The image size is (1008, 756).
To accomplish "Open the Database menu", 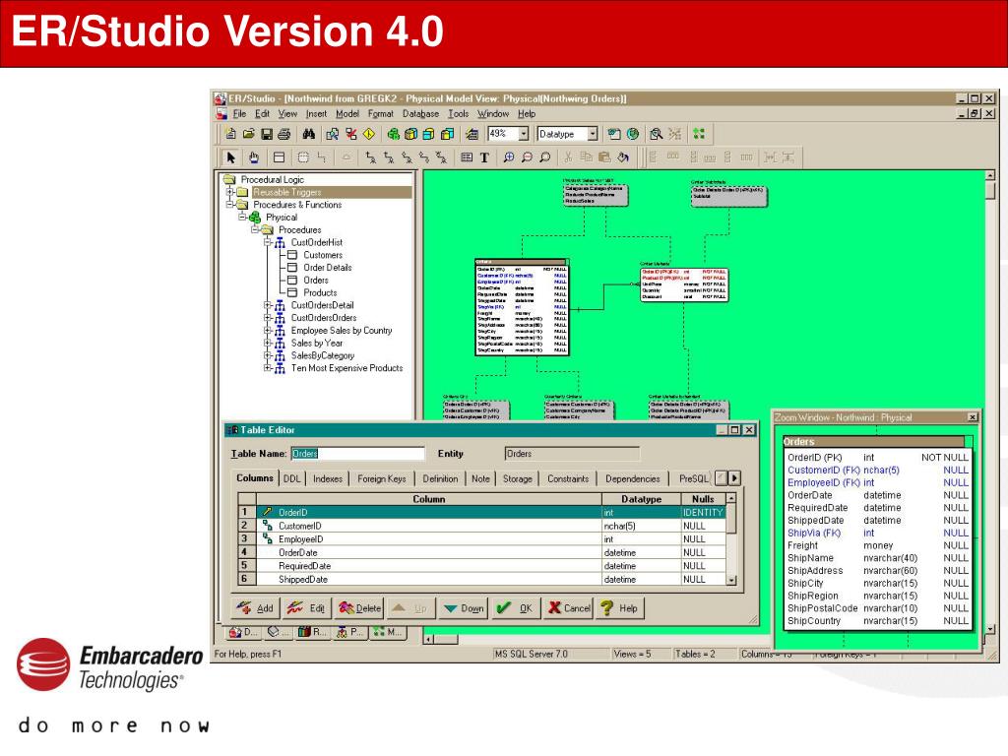I will tap(420, 114).
